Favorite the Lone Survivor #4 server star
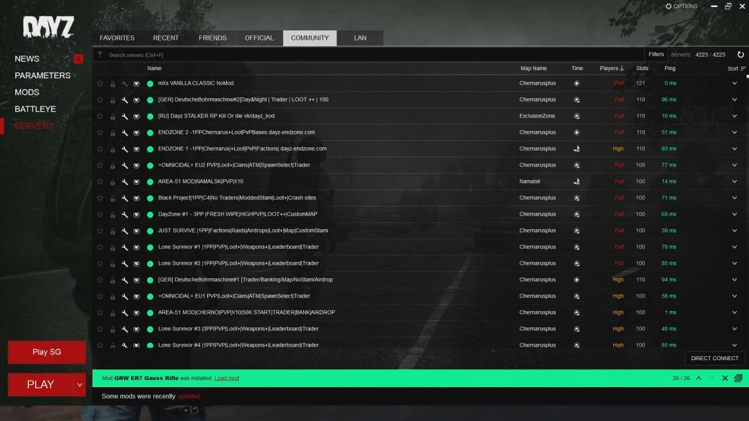749x421 pixels. 99,345
